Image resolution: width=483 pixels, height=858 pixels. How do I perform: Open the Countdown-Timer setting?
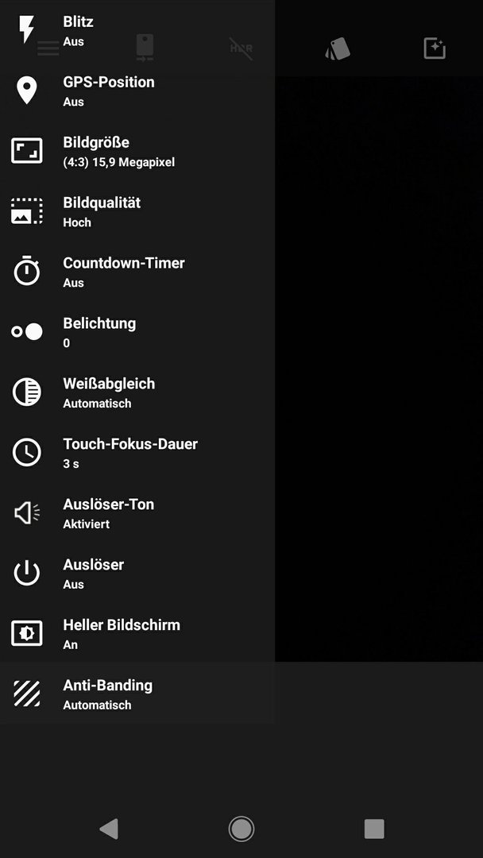pyautogui.click(x=137, y=272)
